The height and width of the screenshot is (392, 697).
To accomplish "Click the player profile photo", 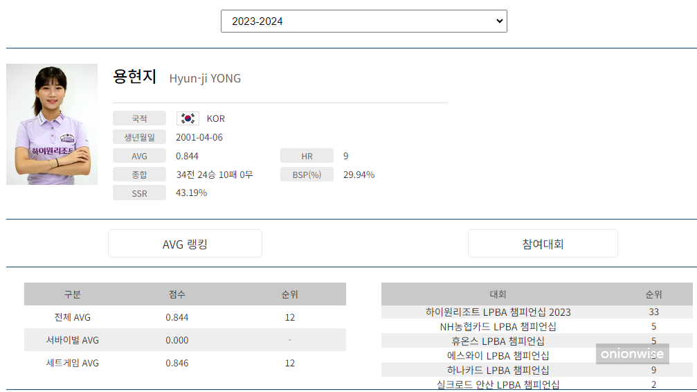I will 52,124.
